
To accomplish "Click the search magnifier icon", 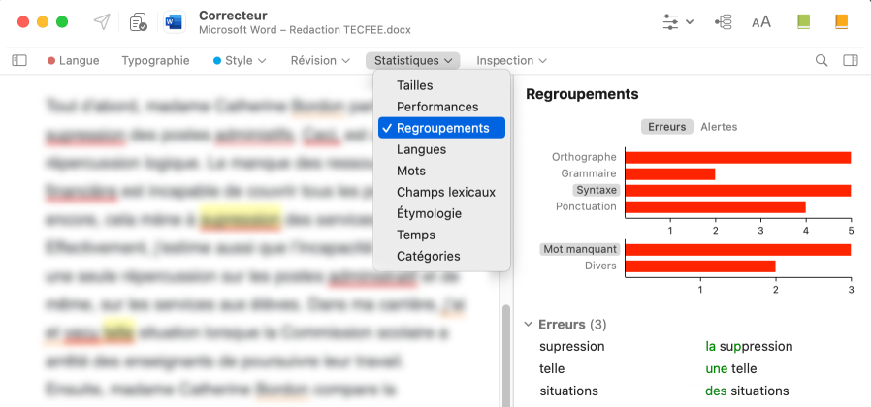I will (822, 60).
